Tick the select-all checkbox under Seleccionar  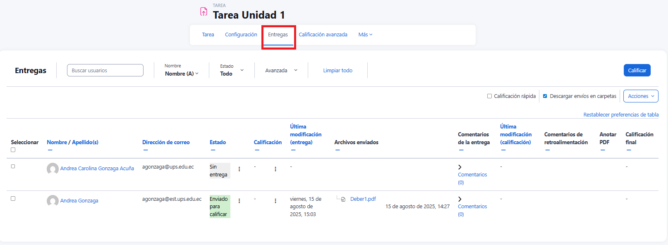pos(13,150)
